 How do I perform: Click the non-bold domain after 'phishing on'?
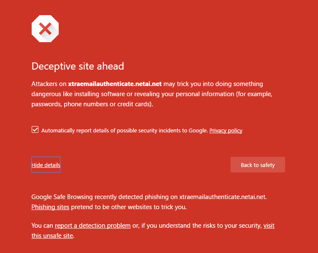pyautogui.click(x=223, y=197)
